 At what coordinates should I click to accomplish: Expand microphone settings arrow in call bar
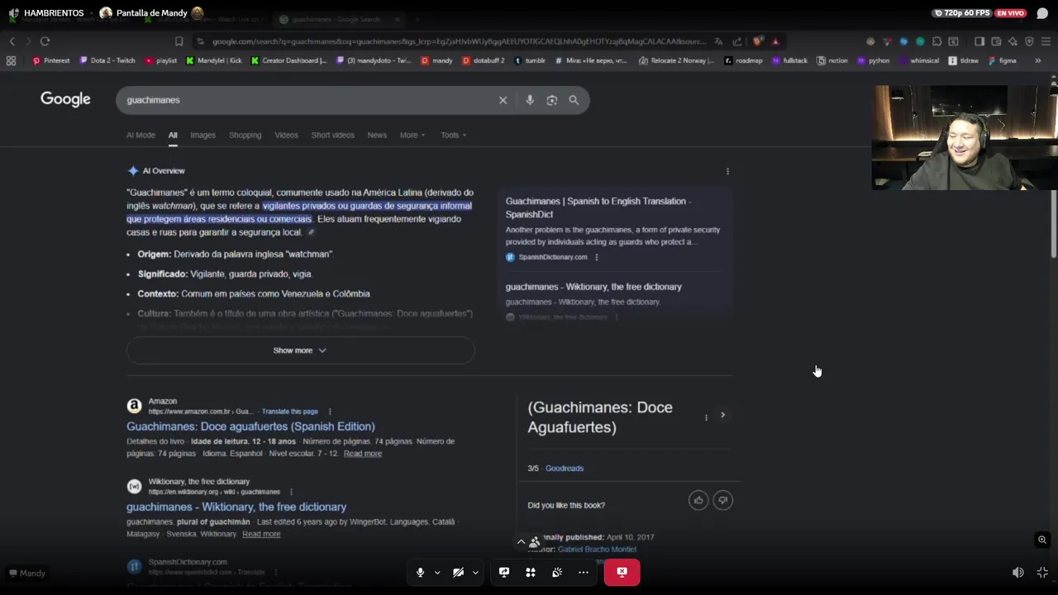tap(437, 572)
